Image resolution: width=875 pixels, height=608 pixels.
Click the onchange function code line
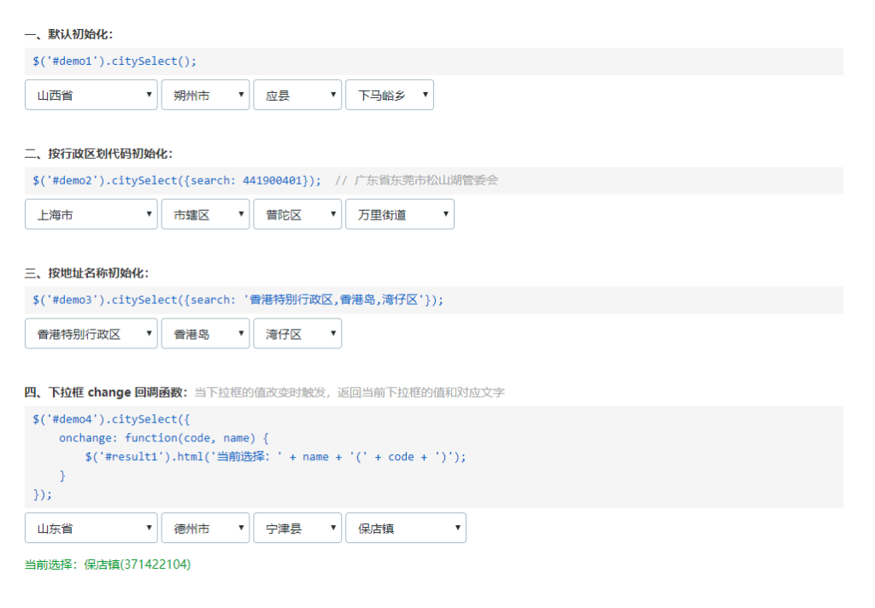click(x=164, y=438)
